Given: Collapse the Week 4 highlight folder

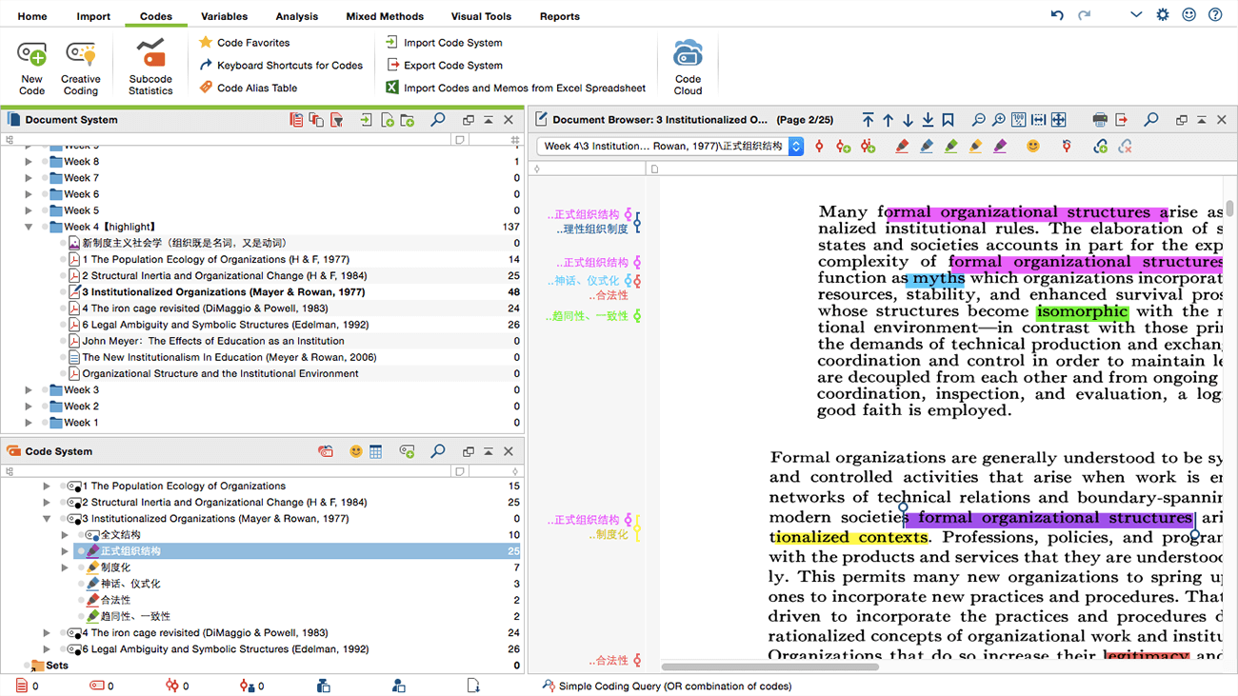Looking at the screenshot, I should point(29,227).
